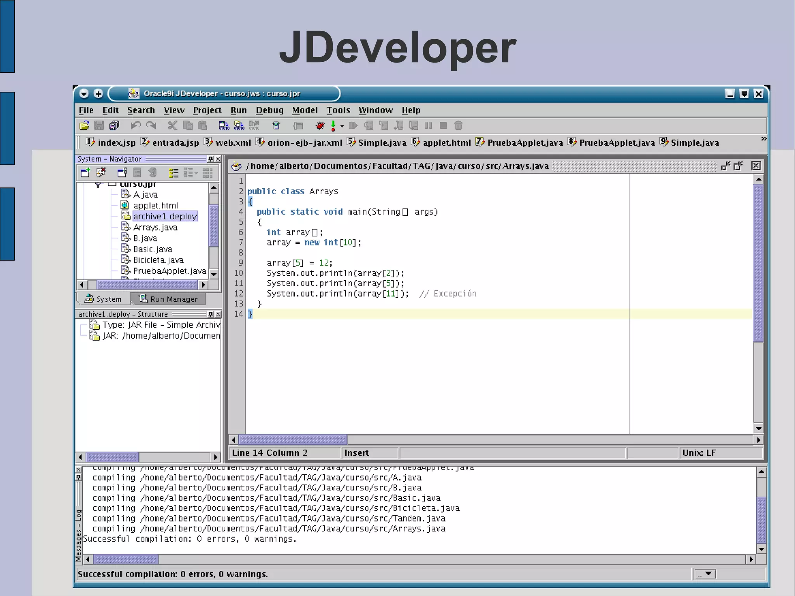Click the Rebuild project icon
The height and width of the screenshot is (596, 795).
[239, 125]
